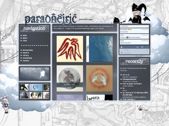
Task: Click the silver-haired character stamp
Action: pos(24,95)
